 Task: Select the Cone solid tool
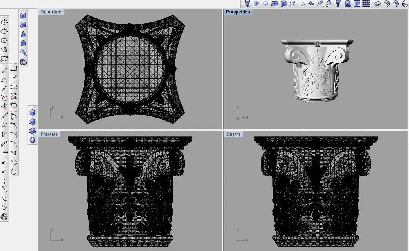tap(23, 34)
